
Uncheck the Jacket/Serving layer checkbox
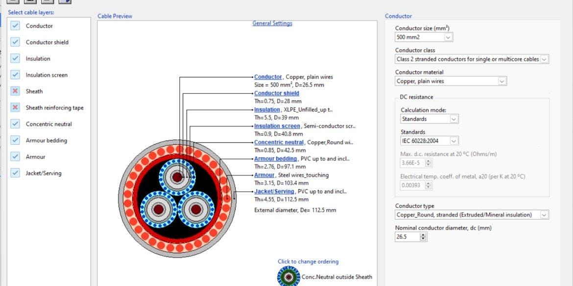tap(16, 173)
